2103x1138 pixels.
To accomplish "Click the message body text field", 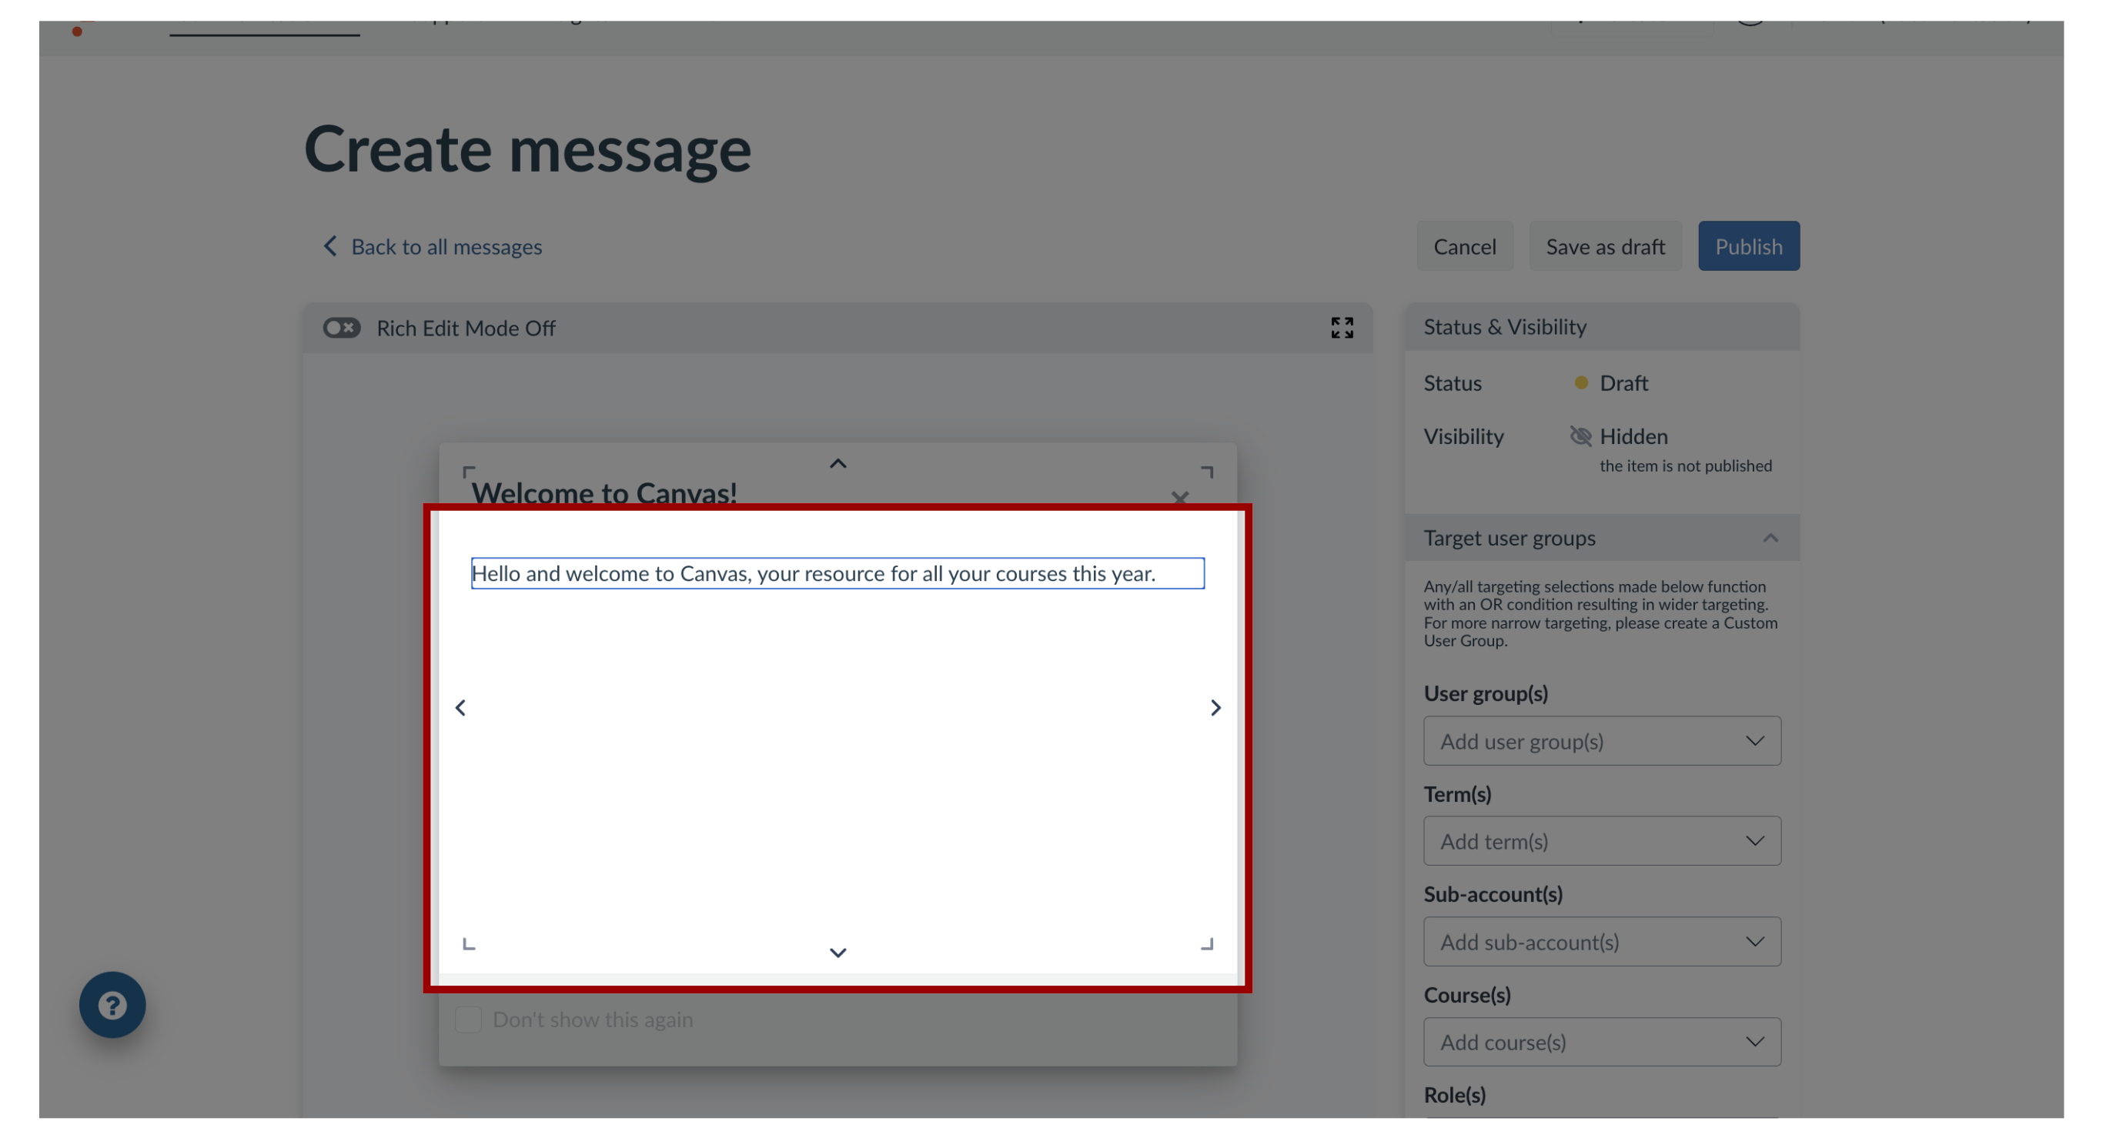I will 838,573.
